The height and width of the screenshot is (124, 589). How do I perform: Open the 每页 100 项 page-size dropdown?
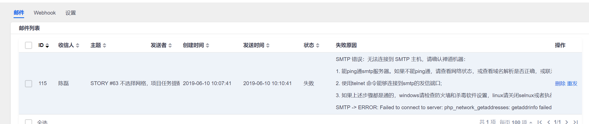click(516, 122)
